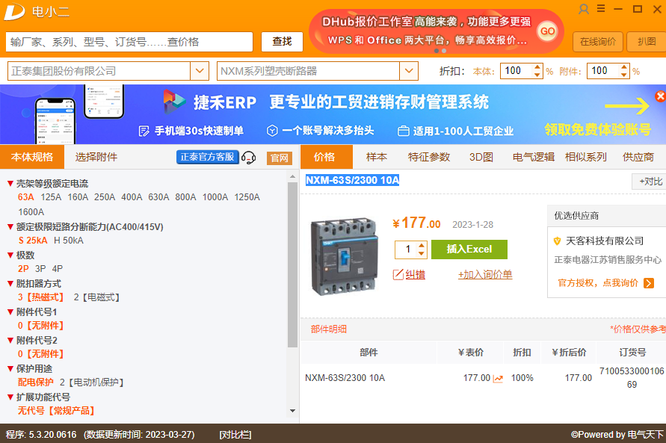Decrease the 本体 discount value

coord(537,74)
